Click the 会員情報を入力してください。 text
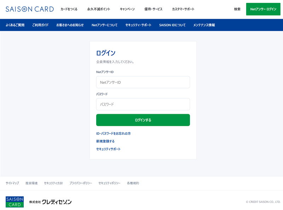 (115, 62)
